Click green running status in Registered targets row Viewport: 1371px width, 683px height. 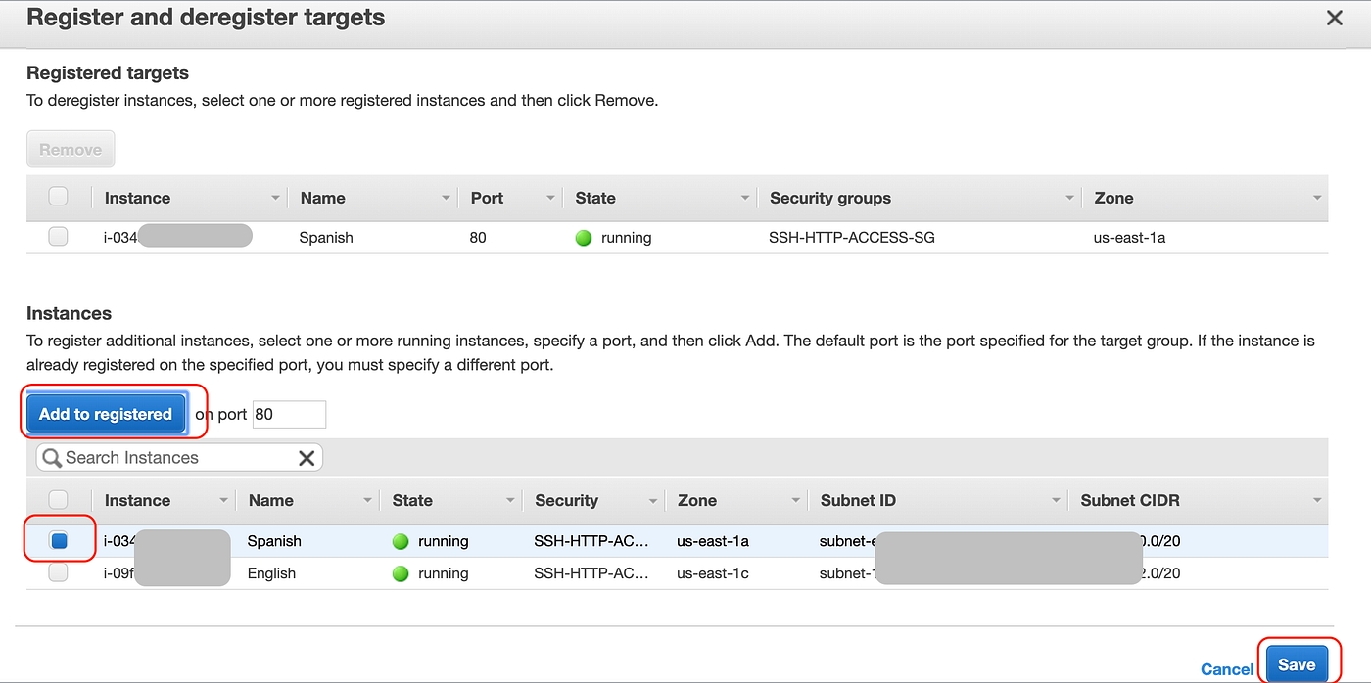[x=584, y=238]
